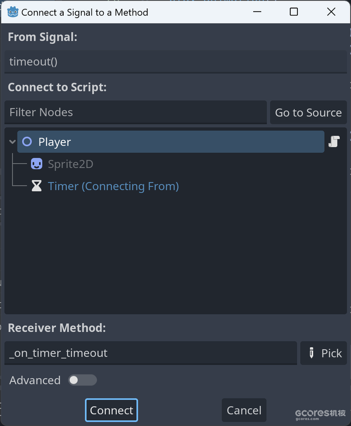Open the Pick method button

[323, 353]
